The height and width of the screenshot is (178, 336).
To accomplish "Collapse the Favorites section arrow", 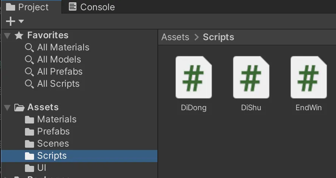I will point(7,36).
